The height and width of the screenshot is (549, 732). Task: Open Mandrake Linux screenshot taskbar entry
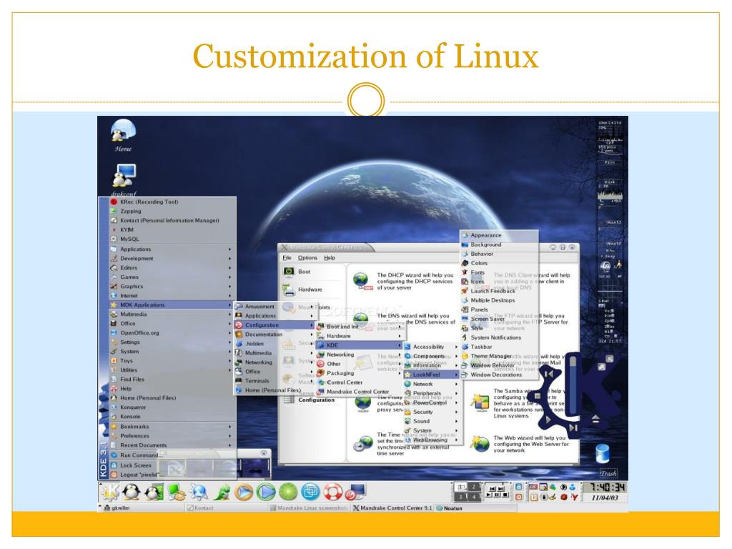(x=309, y=508)
